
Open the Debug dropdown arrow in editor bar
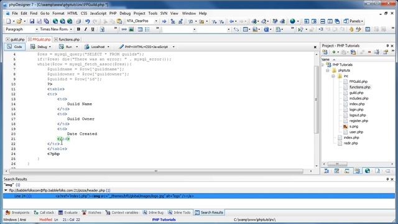tap(50, 47)
